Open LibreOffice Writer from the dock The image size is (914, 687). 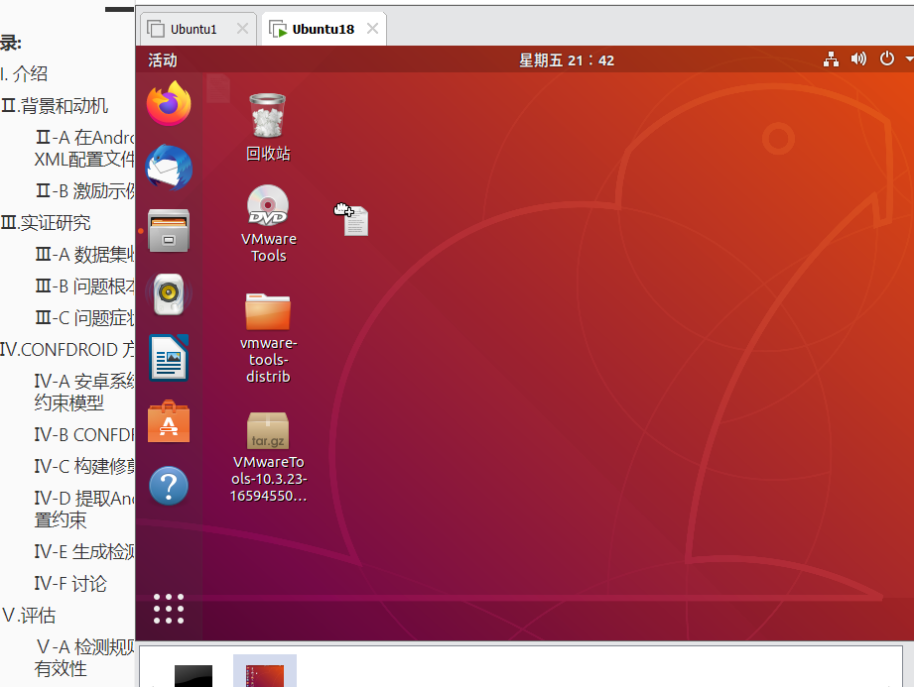[x=169, y=358]
